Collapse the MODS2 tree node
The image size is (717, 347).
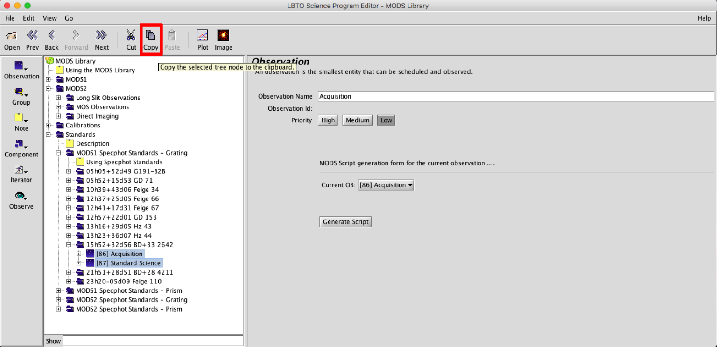(49, 88)
